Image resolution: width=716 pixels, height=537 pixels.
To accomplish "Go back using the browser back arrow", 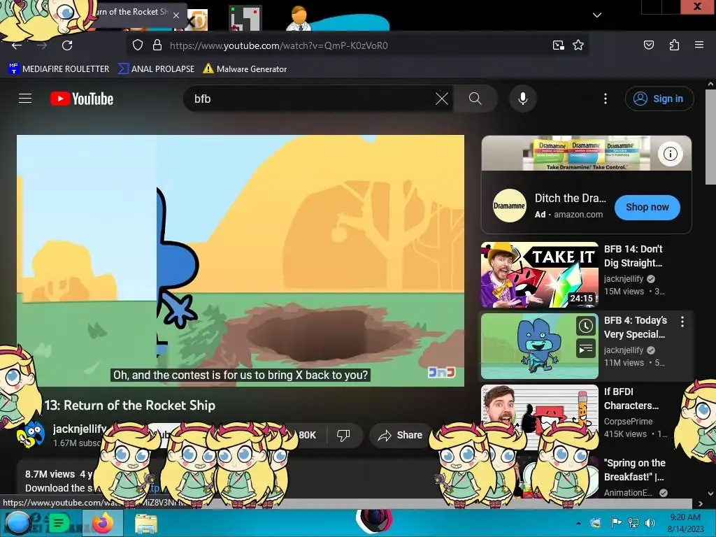I will 17,45.
